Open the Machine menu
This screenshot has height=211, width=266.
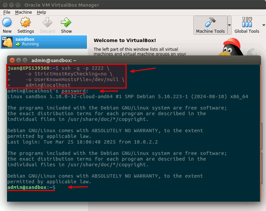[23, 12]
